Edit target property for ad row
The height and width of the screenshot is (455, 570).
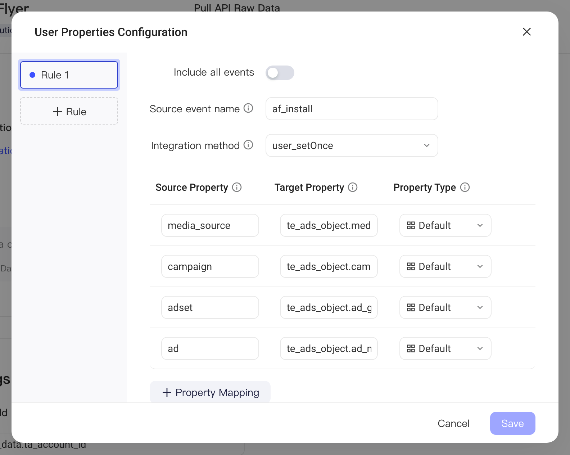(329, 348)
